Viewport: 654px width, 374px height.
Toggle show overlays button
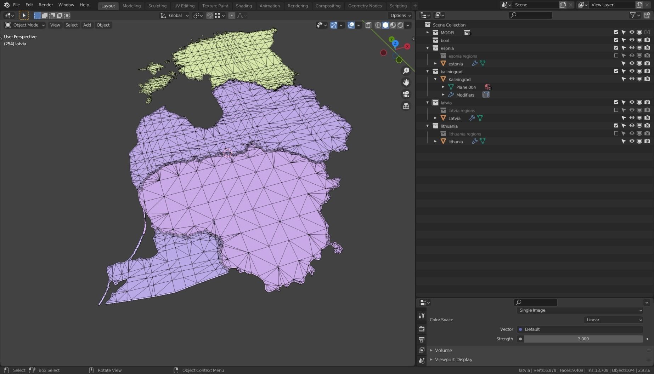[351, 25]
